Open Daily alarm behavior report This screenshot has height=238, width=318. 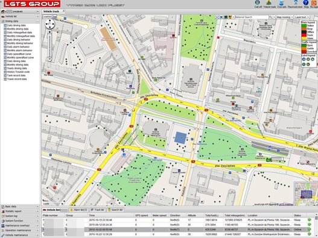[18, 47]
